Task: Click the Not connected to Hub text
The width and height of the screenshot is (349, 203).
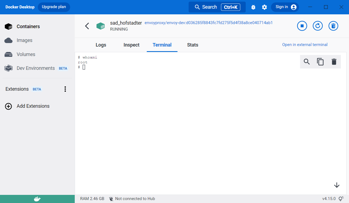Action: (x=135, y=199)
